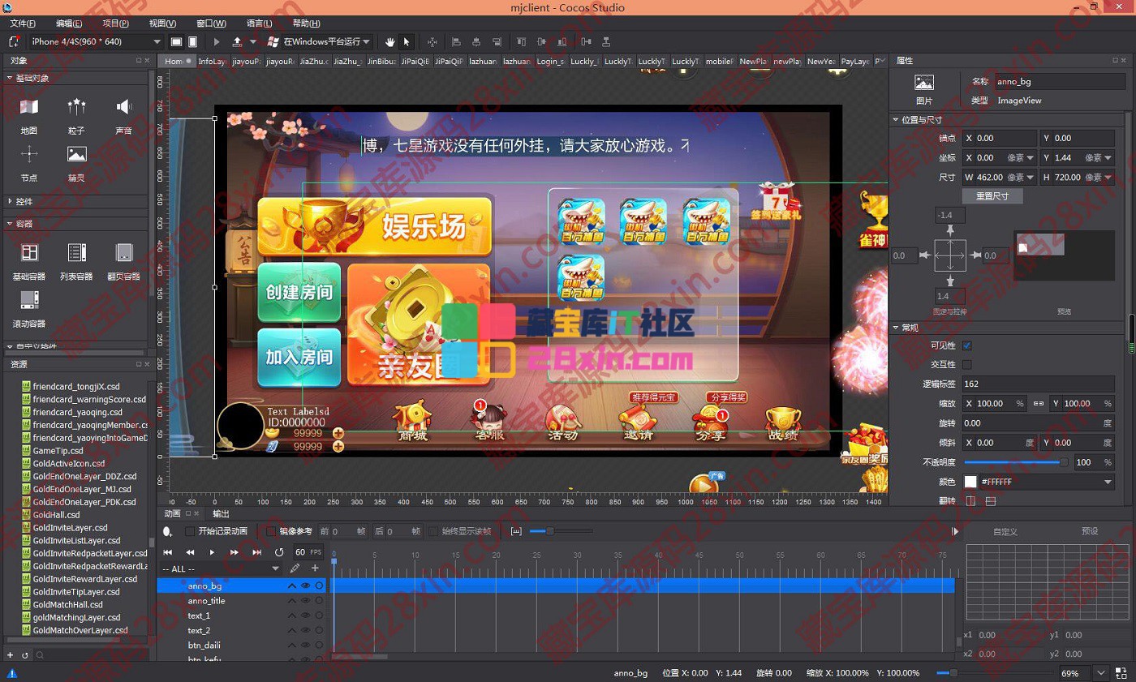Screen dimensions: 1136x682
Task: Adjust the 不透明度 opacity slider
Action: tap(1016, 462)
